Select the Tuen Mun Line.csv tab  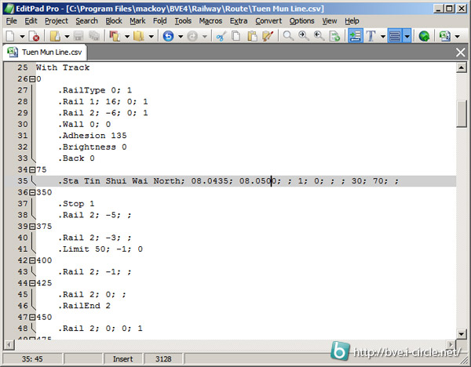(46, 52)
